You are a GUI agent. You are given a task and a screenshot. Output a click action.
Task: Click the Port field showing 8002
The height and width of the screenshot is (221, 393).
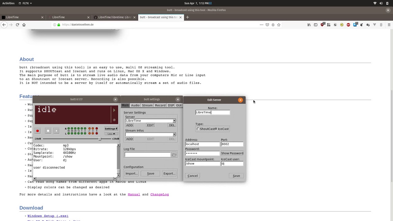(232, 144)
